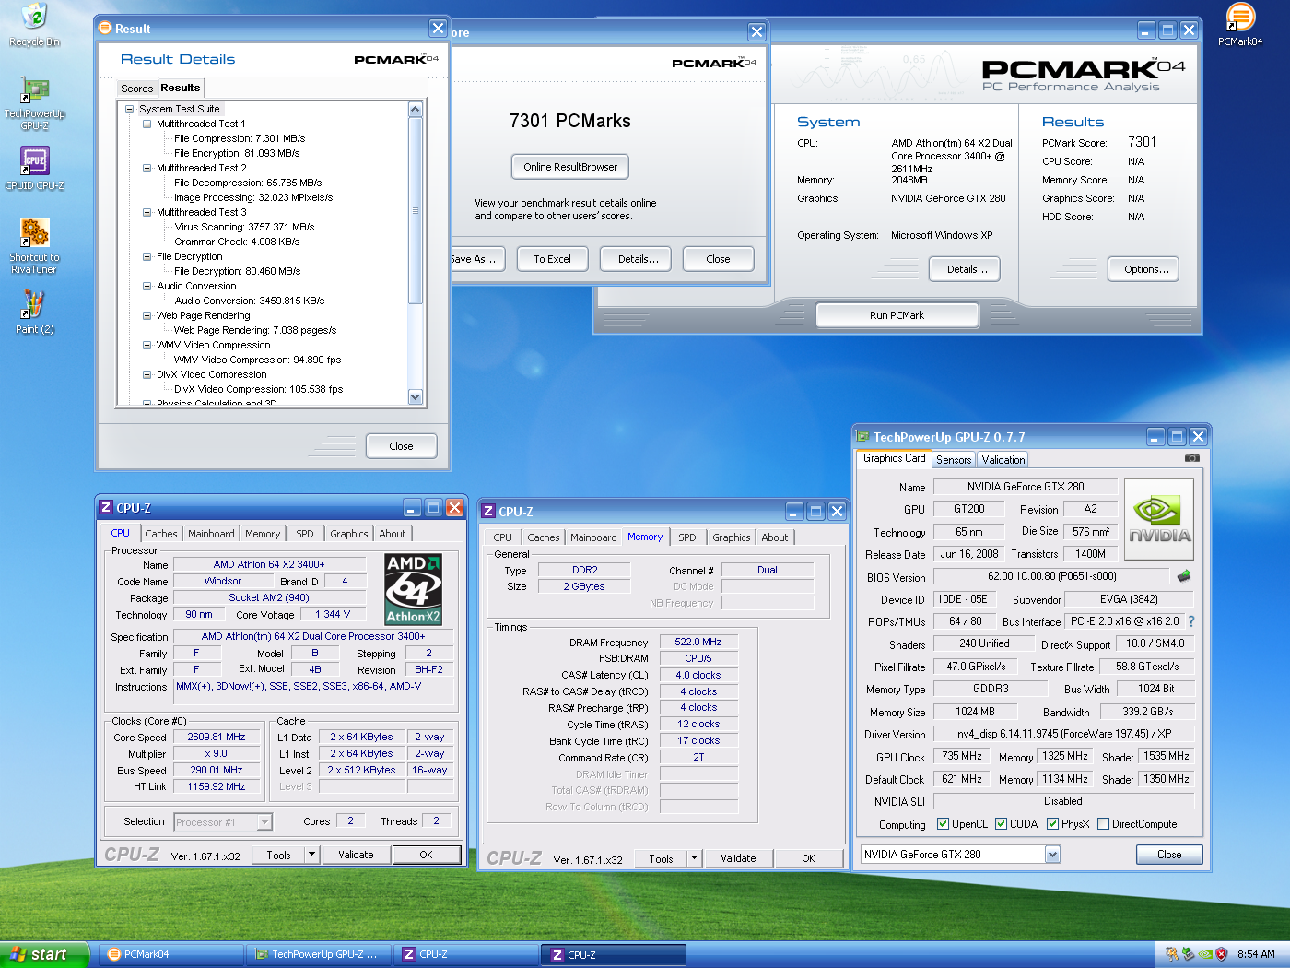
Task: Click the Result tree vertical scrollbar thumb
Action: coord(415,210)
